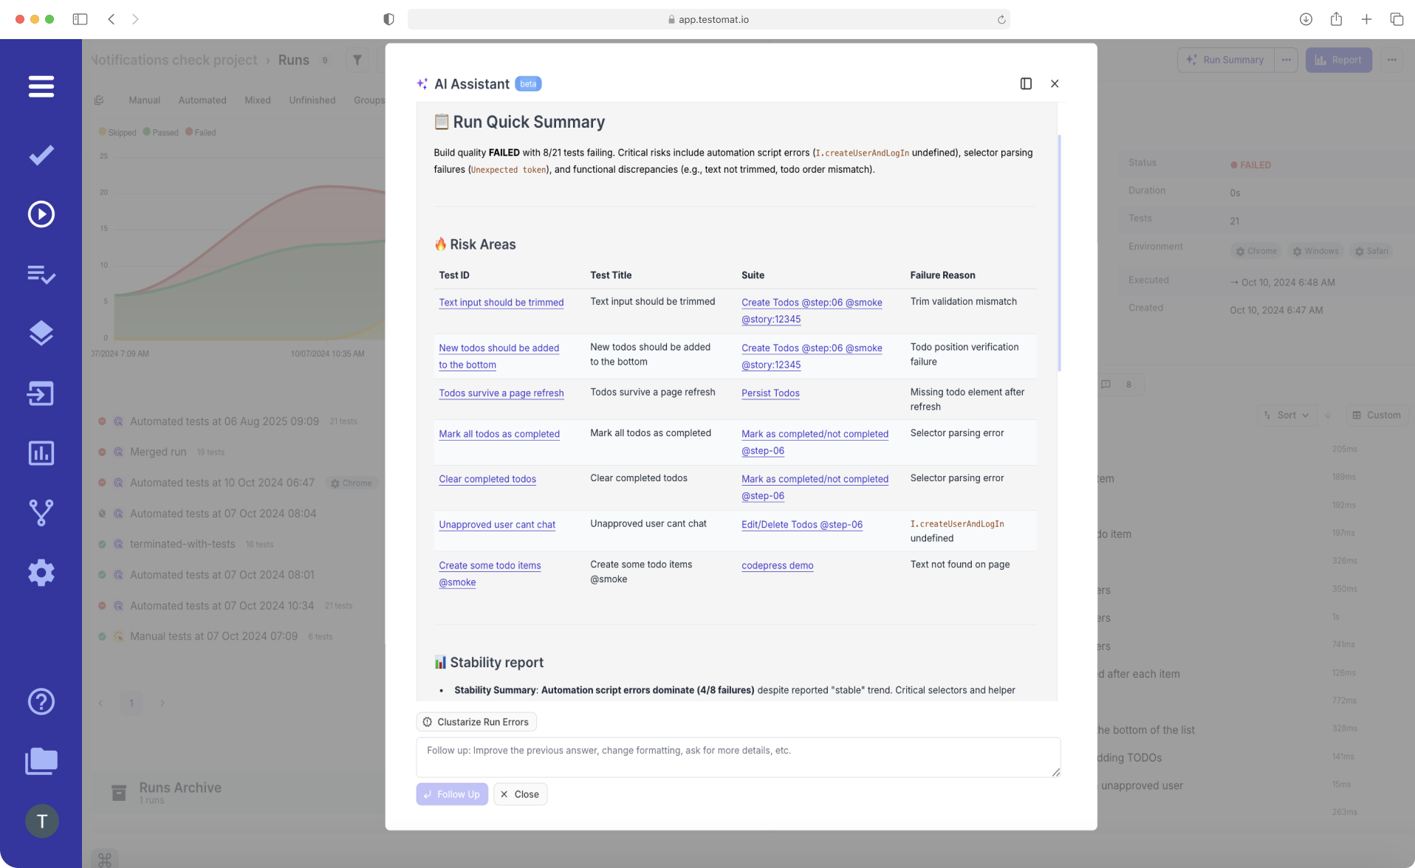Switch to the Unfinished tab
The width and height of the screenshot is (1415, 868).
pos(312,100)
